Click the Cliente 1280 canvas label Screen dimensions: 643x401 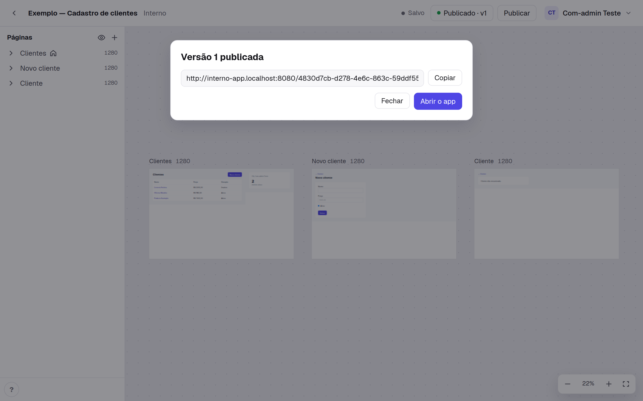click(493, 161)
